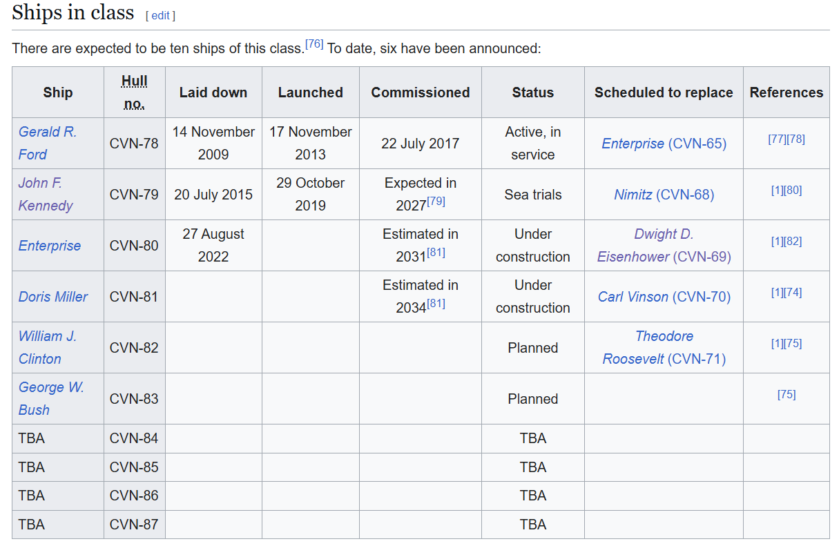Click Under construction status in Enterprise row
Viewport: 839px width, 557px height.
coord(533,245)
